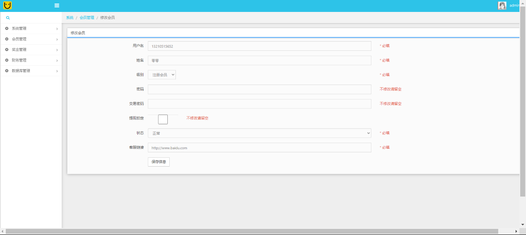Click the gear icon beside 系统管理
This screenshot has width=526, height=235.
[x=7, y=28]
